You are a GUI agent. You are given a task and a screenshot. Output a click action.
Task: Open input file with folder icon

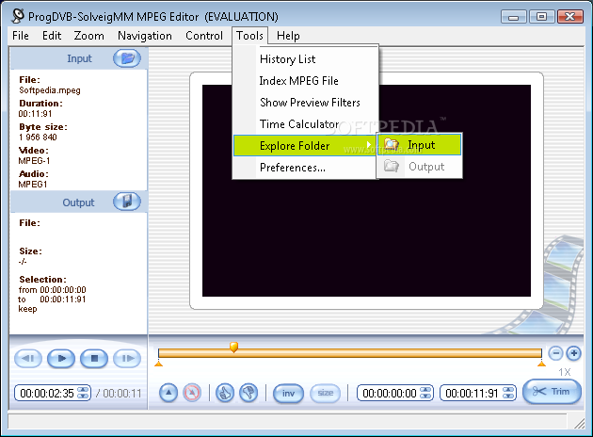pyautogui.click(x=127, y=58)
